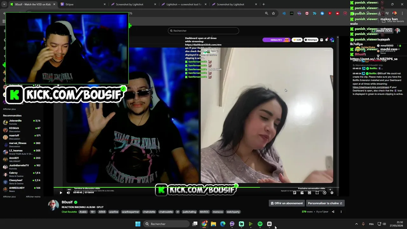The height and width of the screenshot is (229, 407).
Task: Select the watchparty tag
Action: click(233, 212)
